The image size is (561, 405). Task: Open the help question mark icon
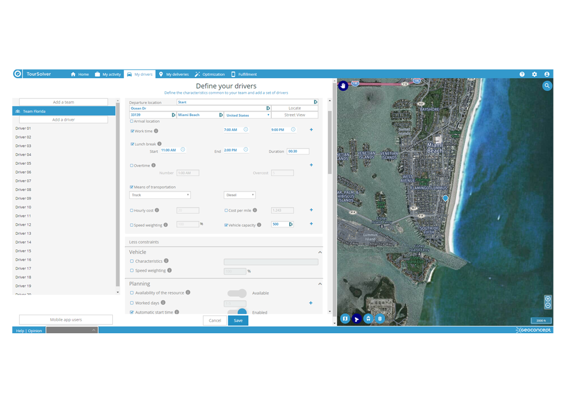click(x=522, y=74)
